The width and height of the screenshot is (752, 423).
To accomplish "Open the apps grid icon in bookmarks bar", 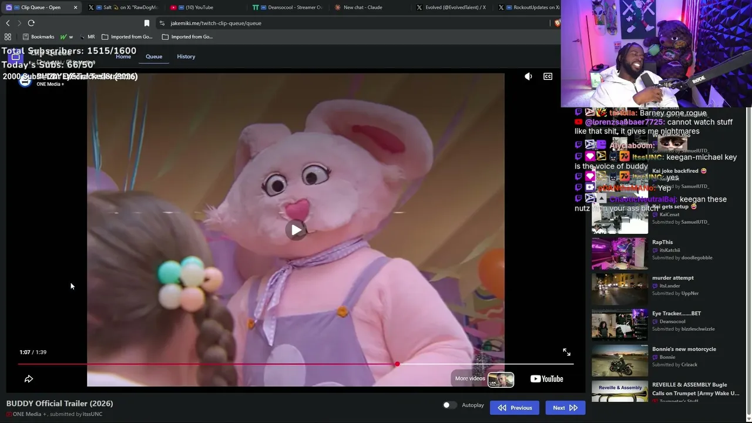I will tap(8, 36).
